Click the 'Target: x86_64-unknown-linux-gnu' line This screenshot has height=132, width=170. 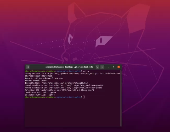click(x=44, y=78)
